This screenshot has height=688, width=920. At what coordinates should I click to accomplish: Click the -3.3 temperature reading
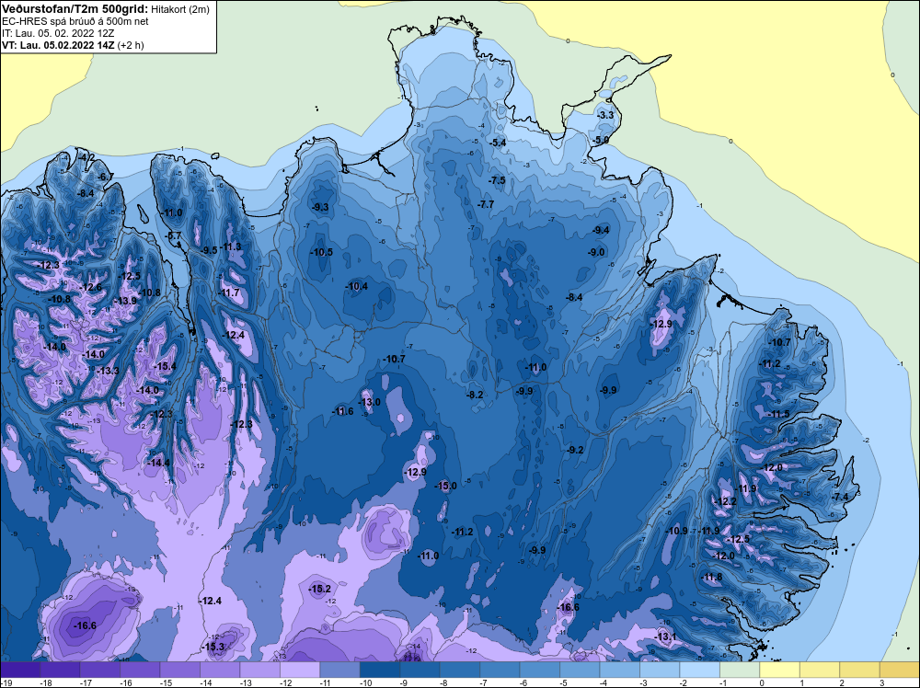click(x=605, y=115)
